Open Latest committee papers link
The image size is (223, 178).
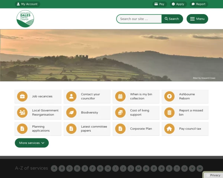pos(87,129)
